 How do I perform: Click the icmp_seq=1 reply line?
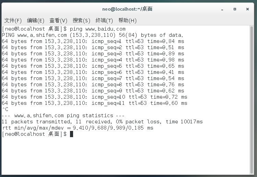click(93, 41)
